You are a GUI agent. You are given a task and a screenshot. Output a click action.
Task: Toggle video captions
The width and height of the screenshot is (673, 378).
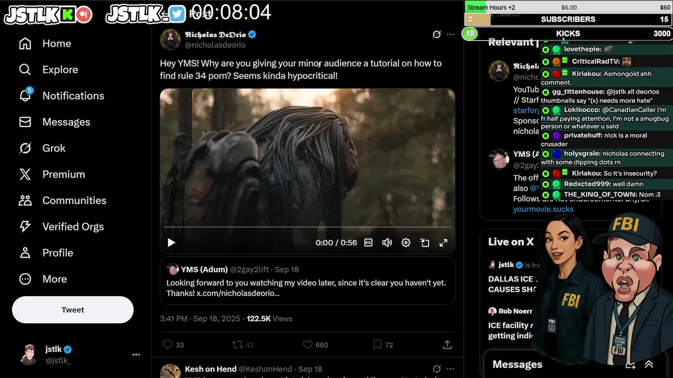point(369,243)
